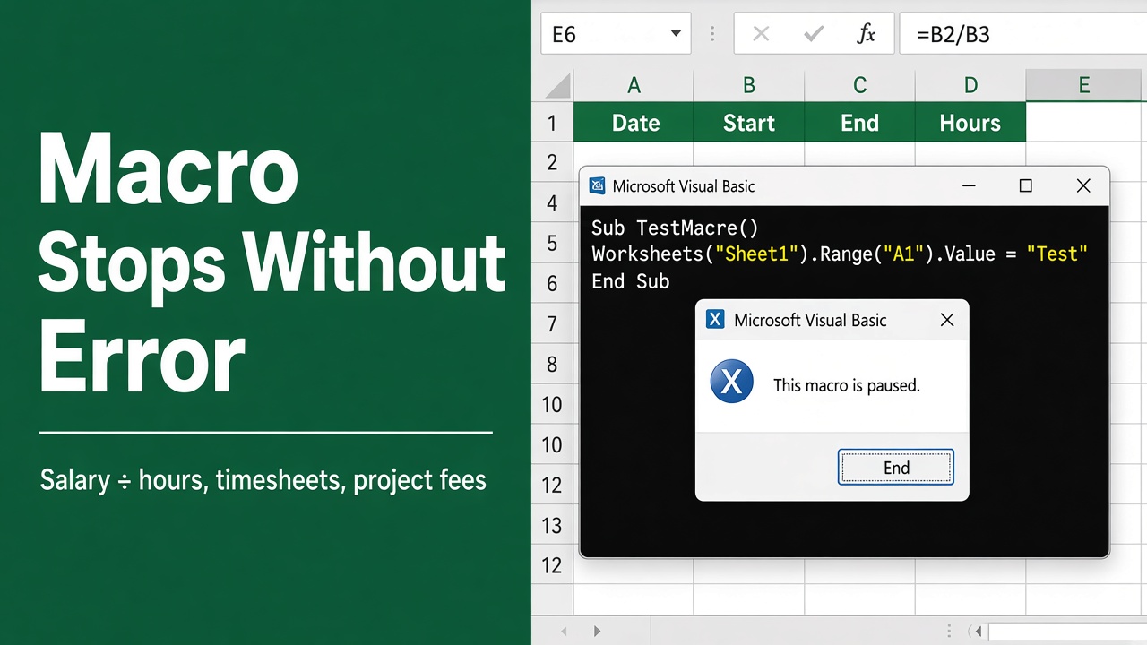Select all cells with the corner triangle
Viewport: 1147px width, 645px height.
(x=558, y=86)
